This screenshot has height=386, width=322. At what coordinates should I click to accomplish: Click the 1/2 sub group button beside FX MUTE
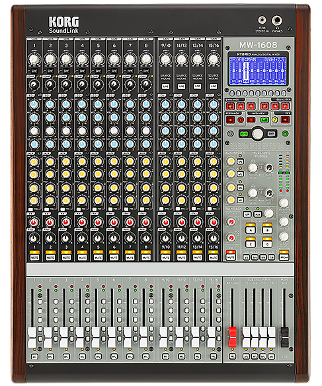tap(246, 257)
